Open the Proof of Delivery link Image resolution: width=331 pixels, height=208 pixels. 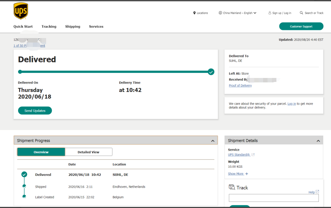coord(240,85)
